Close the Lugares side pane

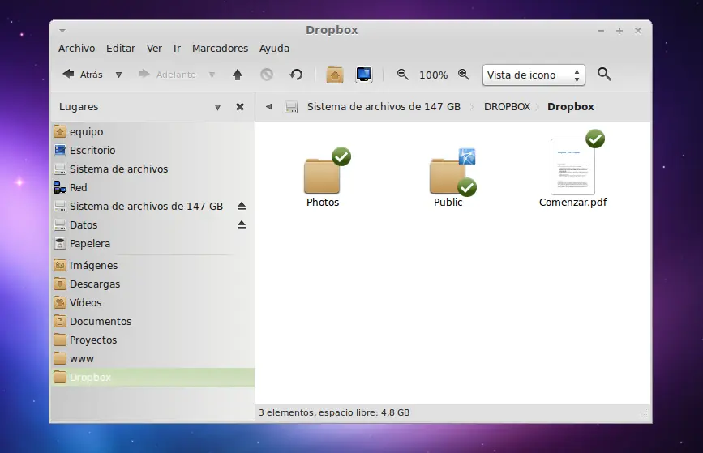240,107
